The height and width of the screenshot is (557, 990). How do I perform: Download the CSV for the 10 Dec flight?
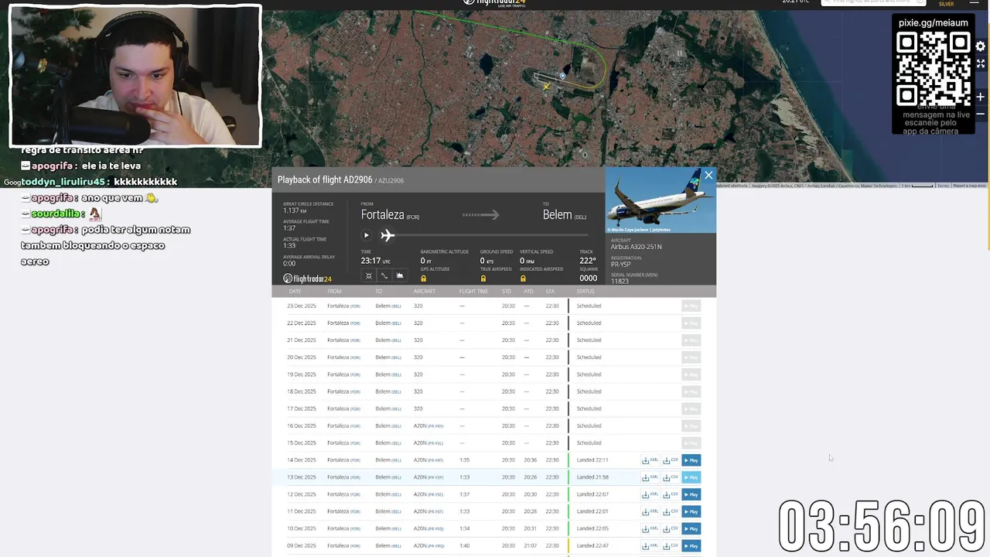pyautogui.click(x=671, y=528)
